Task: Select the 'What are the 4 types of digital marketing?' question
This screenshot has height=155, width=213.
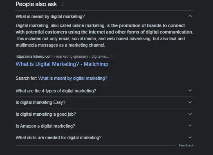Action: pos(56,91)
